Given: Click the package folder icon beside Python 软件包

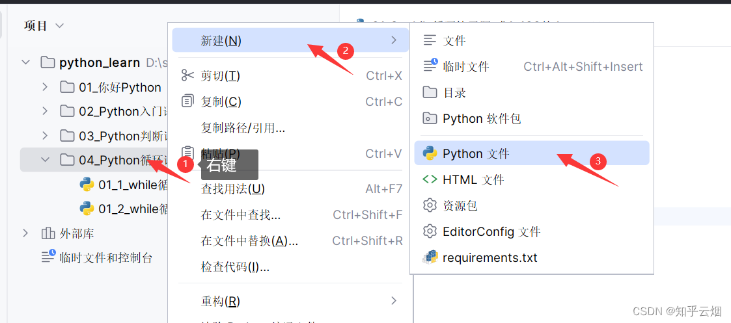Looking at the screenshot, I should click(430, 118).
